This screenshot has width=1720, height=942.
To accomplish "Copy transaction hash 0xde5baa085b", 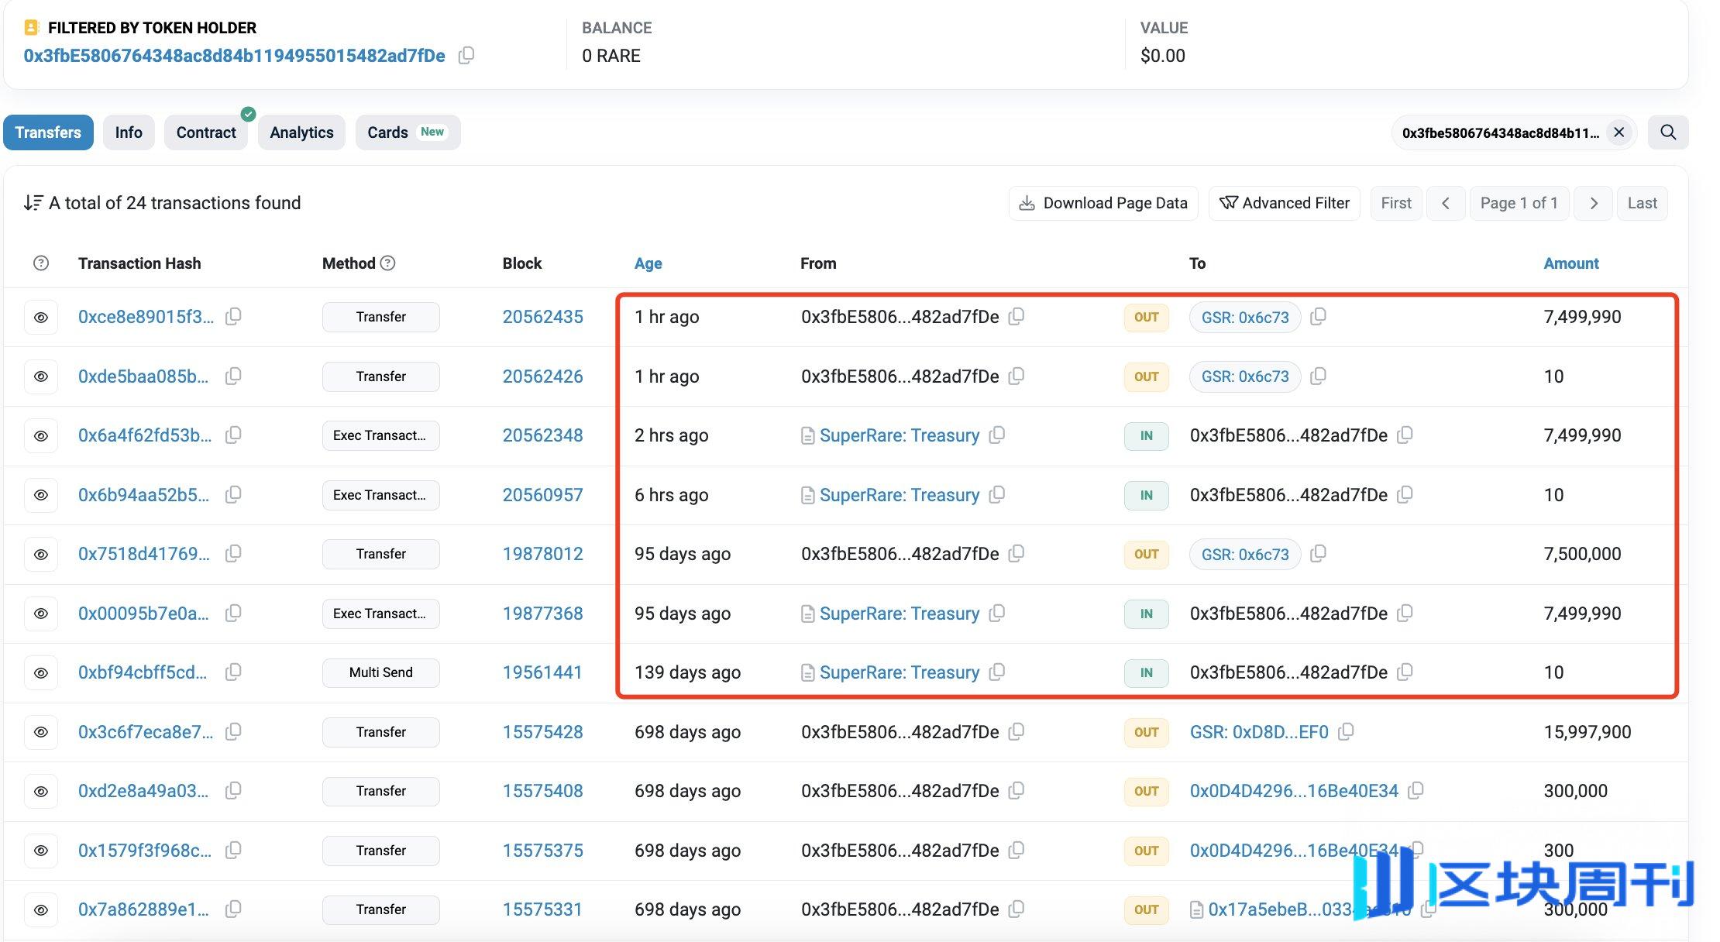I will click(x=233, y=376).
